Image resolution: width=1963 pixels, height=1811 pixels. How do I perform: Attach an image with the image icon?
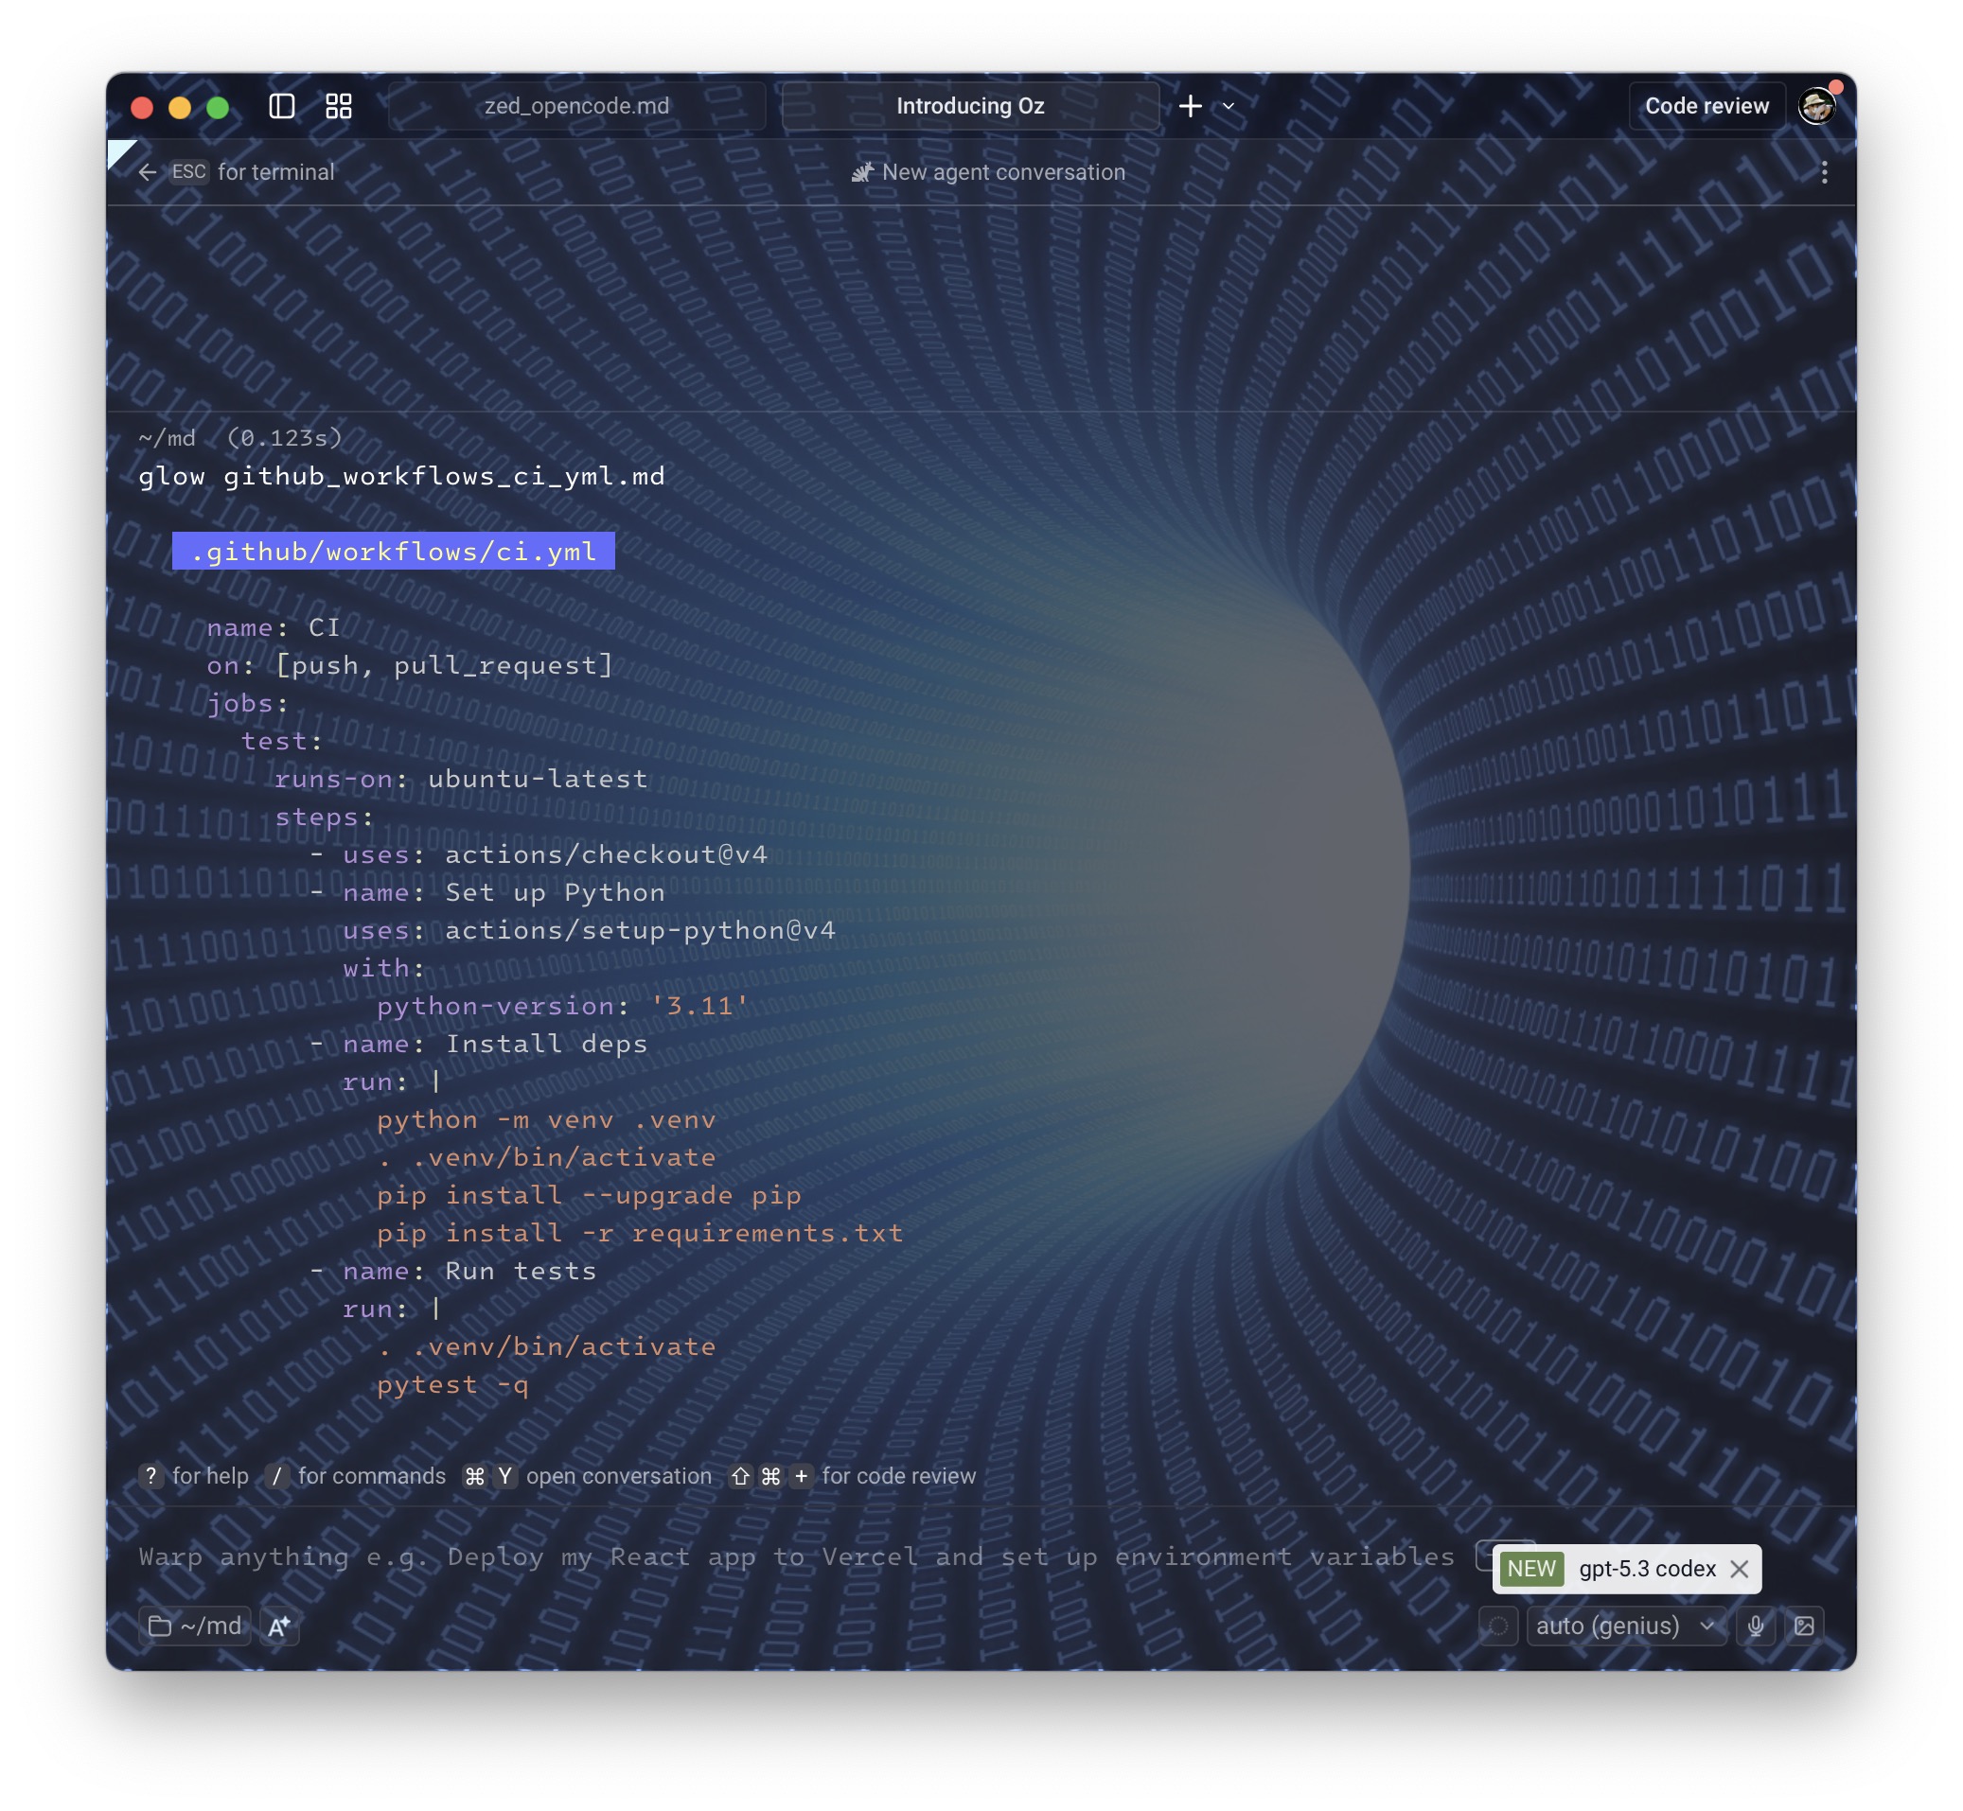click(1803, 1626)
